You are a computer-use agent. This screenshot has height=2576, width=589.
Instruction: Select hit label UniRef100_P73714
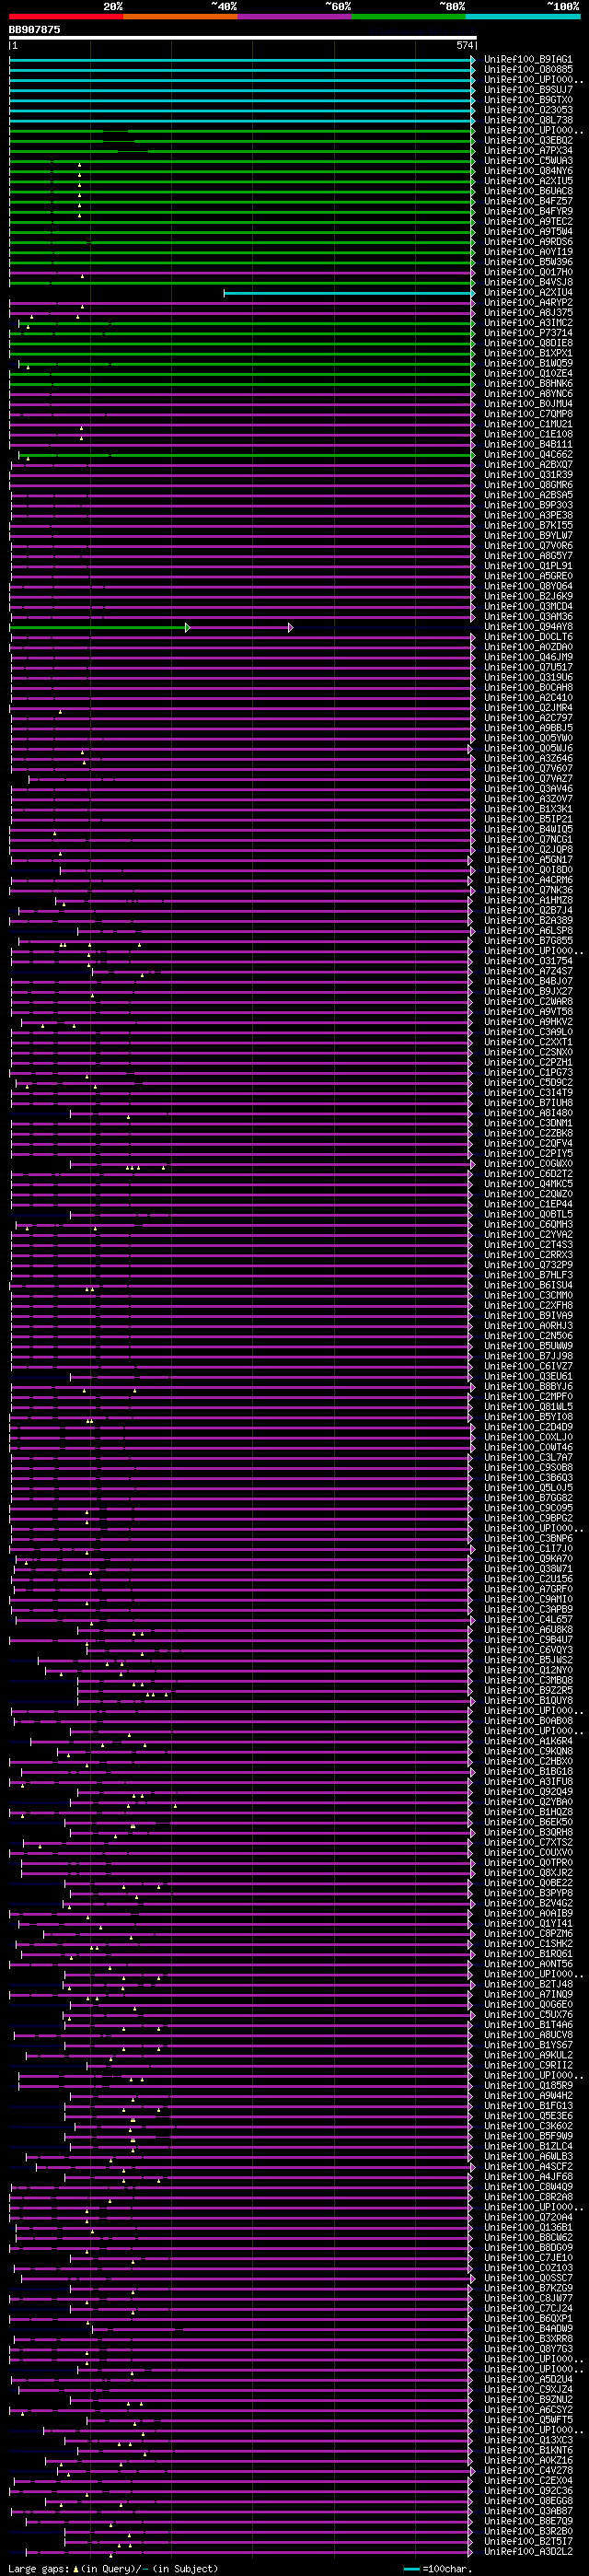(x=529, y=333)
